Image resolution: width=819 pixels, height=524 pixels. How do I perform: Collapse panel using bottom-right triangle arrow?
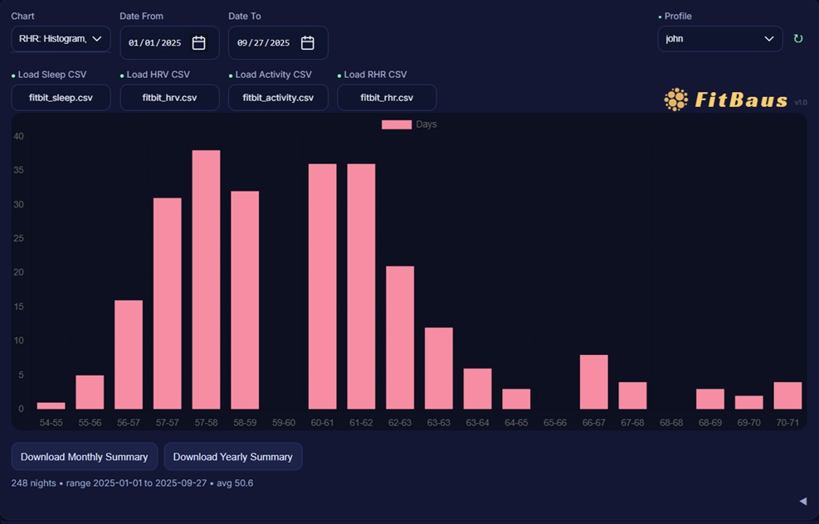coord(802,501)
